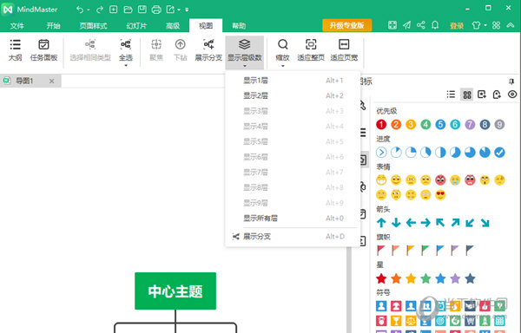Click the open folder icon
The width and height of the screenshot is (521, 333).
(128, 10)
